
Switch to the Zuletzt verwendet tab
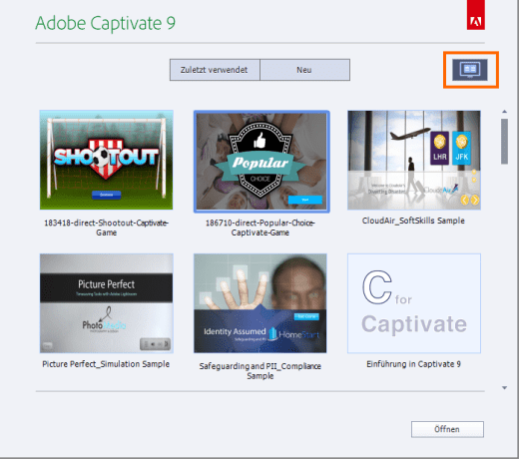click(x=215, y=70)
